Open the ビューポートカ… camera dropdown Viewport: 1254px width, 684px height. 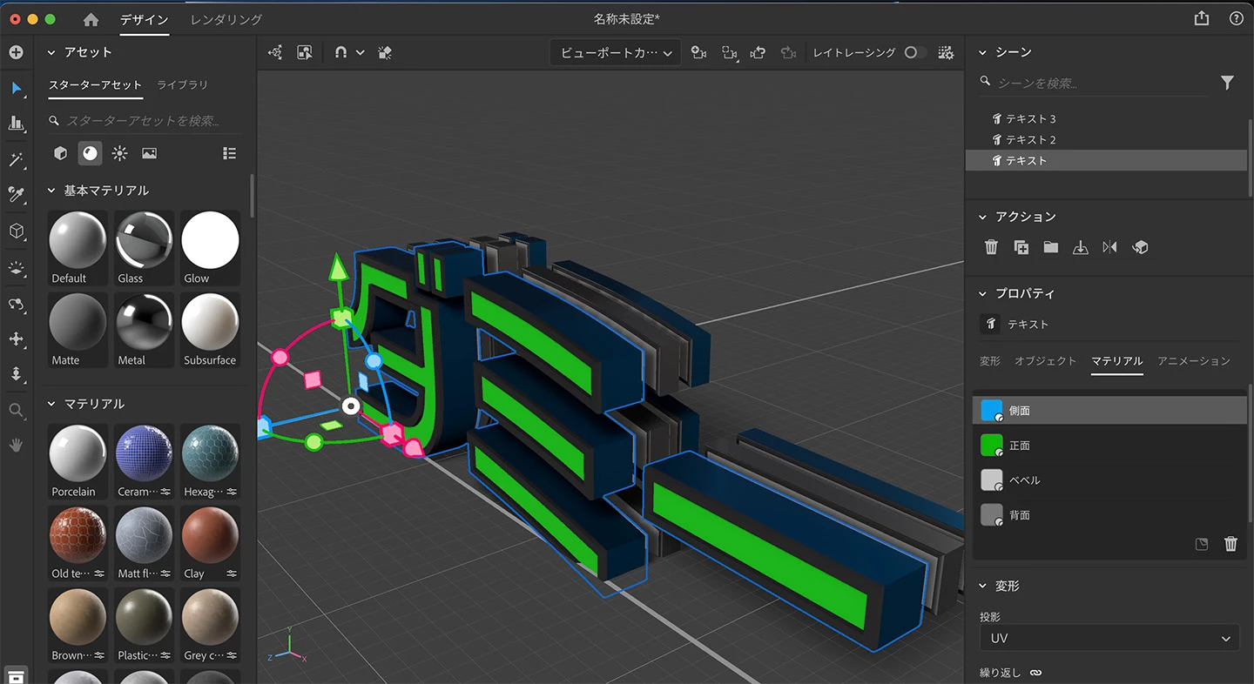tap(616, 53)
